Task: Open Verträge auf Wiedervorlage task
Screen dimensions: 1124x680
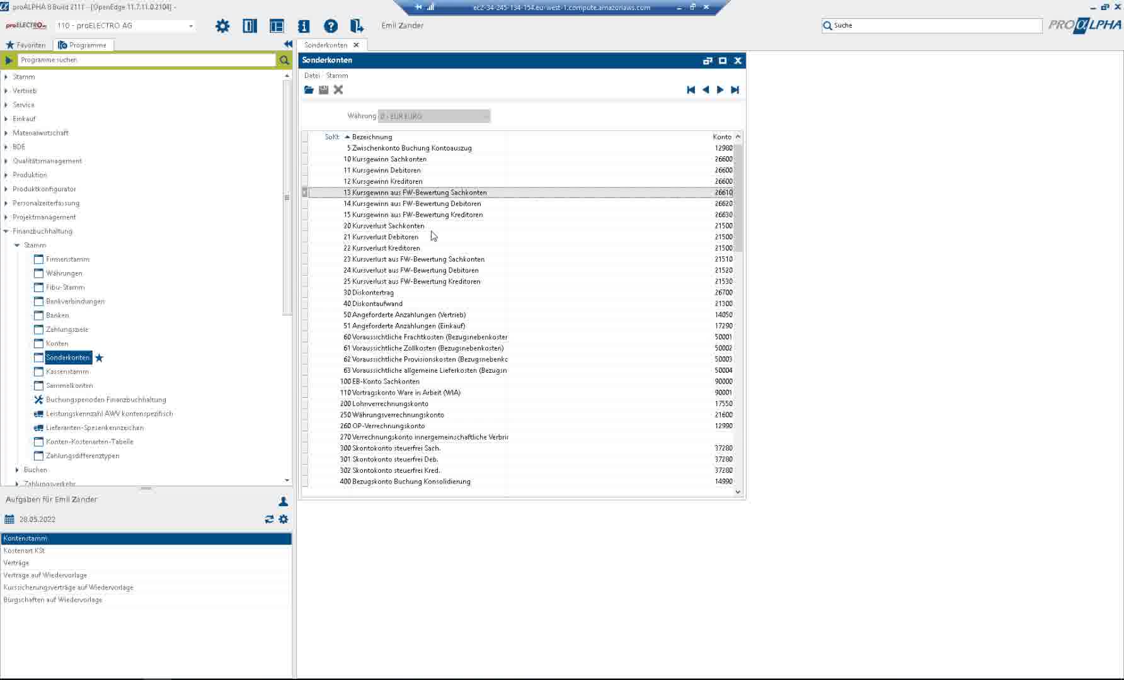Action: click(146, 575)
